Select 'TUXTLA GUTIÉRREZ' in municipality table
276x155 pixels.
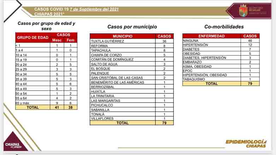coord(107,41)
